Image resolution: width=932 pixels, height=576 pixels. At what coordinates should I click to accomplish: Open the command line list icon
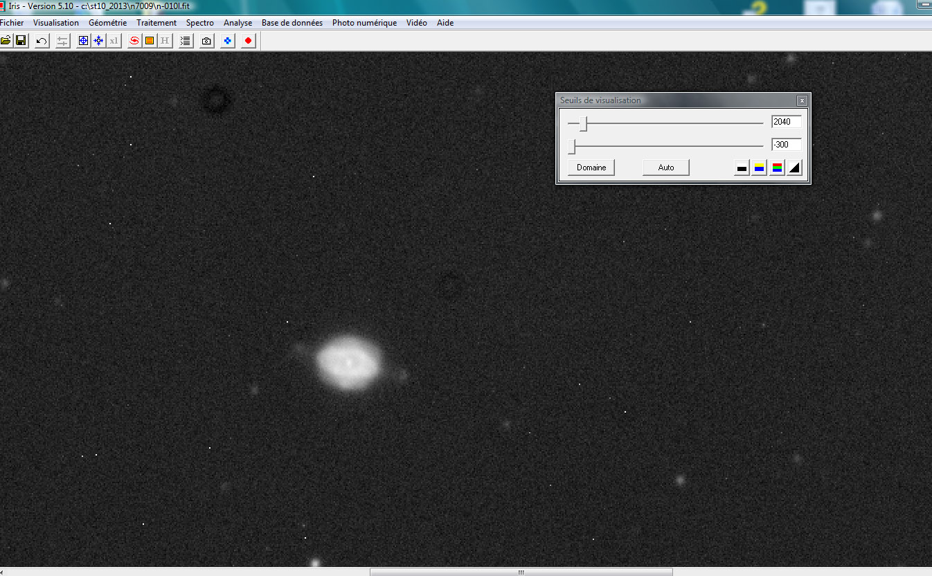click(186, 41)
